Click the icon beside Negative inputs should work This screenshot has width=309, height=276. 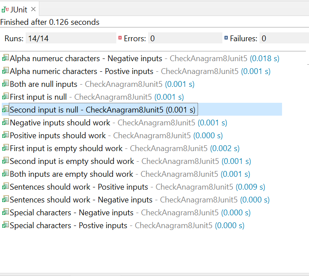(5, 122)
